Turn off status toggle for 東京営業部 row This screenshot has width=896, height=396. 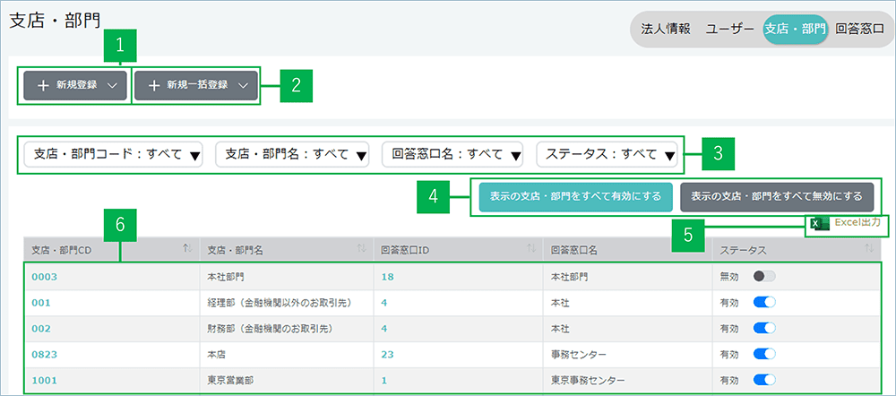click(x=763, y=379)
